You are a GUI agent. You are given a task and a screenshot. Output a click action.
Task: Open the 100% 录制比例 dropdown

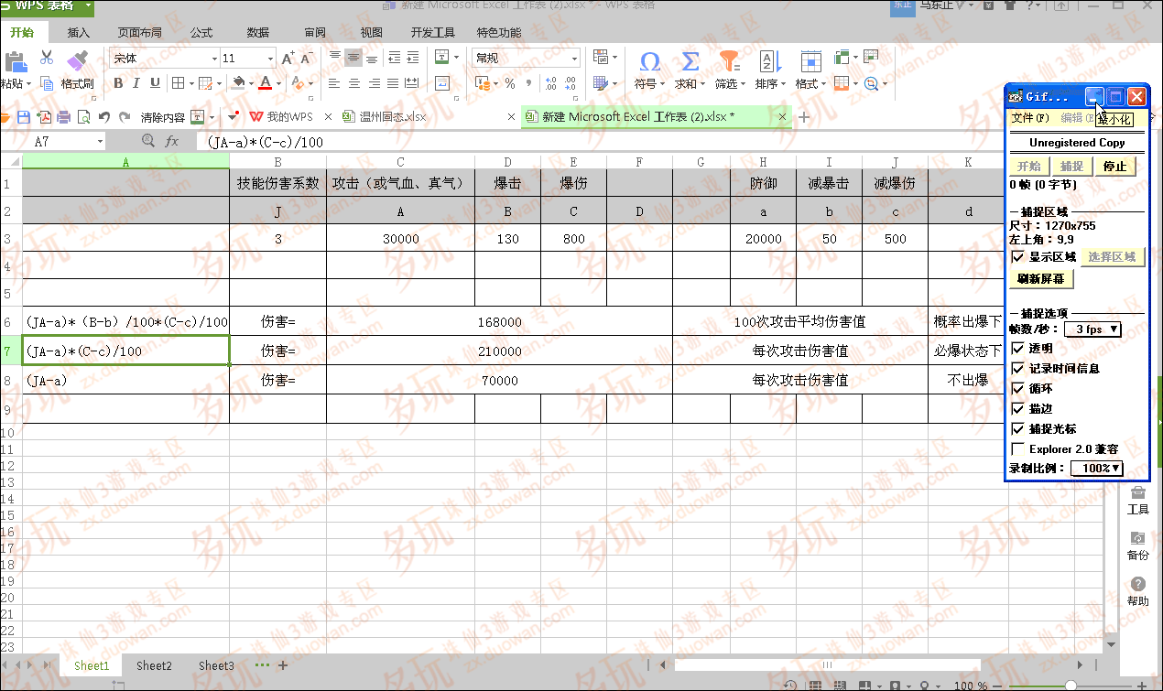[1097, 468]
